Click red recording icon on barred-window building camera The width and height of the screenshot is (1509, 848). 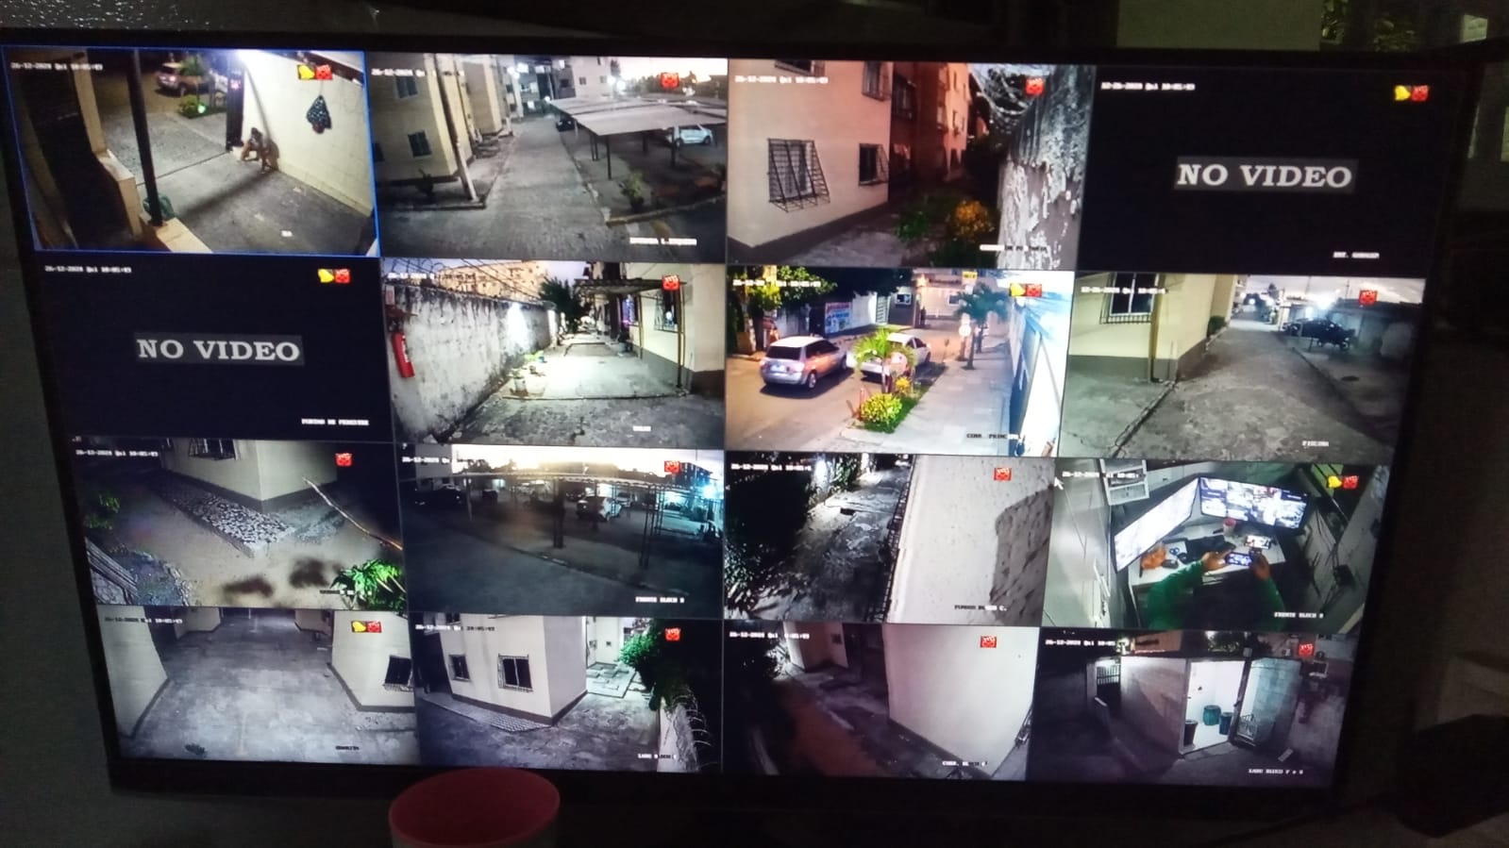1034,88
